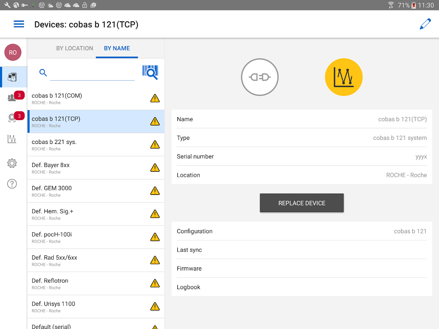Switch to the BY LOCATION tab
The image size is (439, 329).
[x=74, y=49]
